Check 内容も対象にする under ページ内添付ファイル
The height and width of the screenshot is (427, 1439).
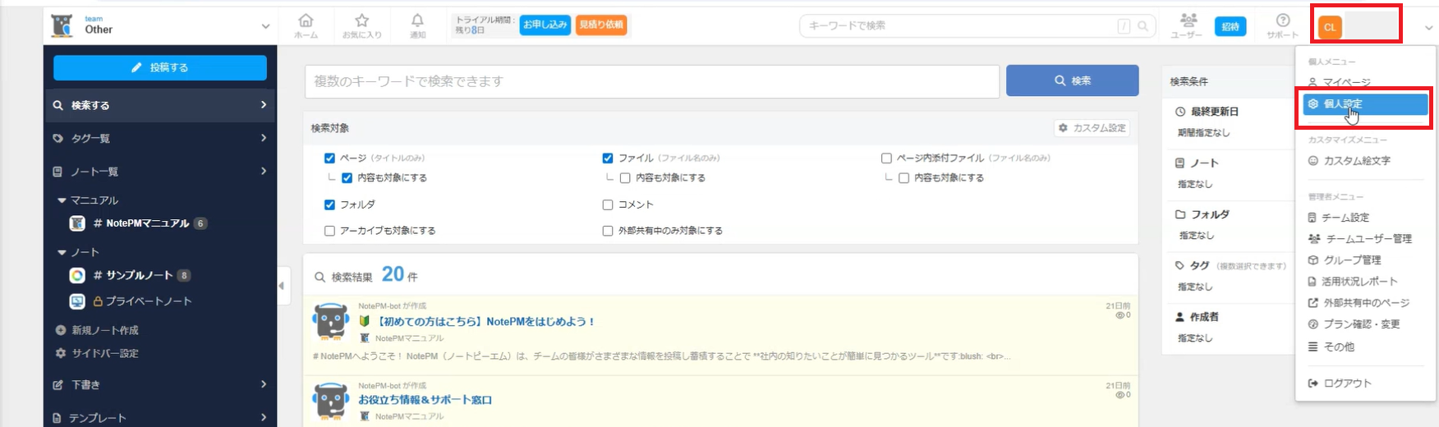[903, 177]
